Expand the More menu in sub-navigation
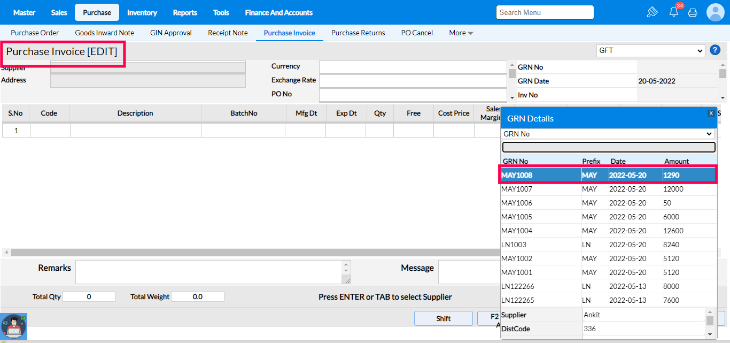The height and width of the screenshot is (343, 730). pyautogui.click(x=461, y=33)
